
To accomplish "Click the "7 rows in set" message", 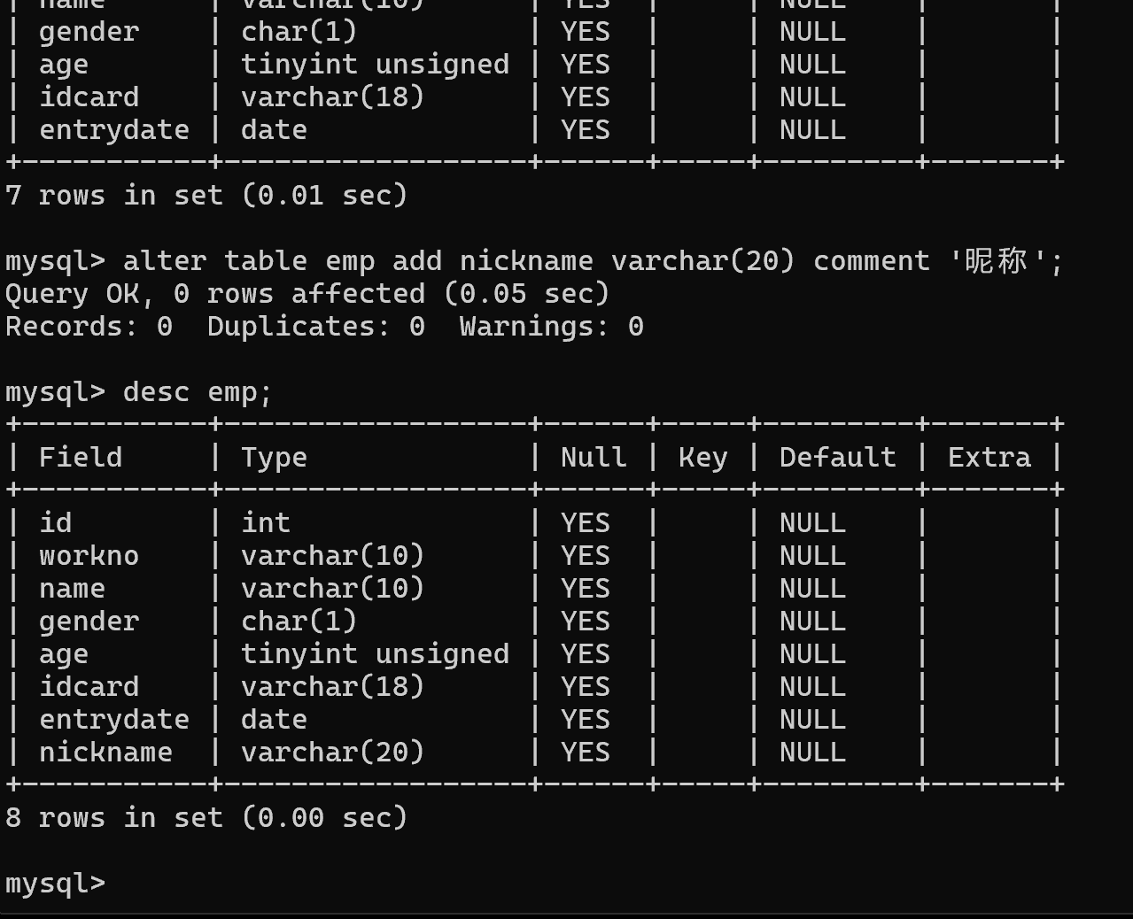I will [x=206, y=195].
